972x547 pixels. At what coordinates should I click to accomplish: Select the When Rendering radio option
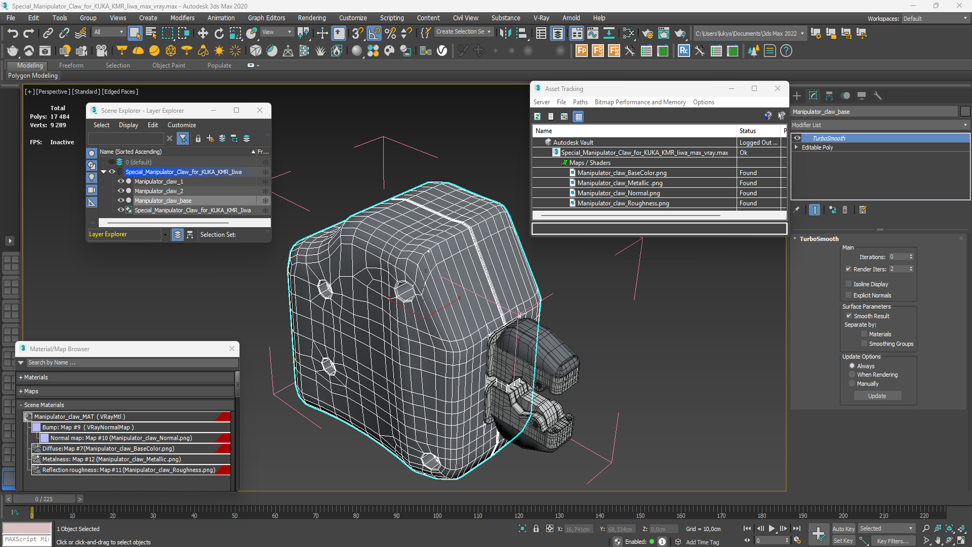pos(852,375)
